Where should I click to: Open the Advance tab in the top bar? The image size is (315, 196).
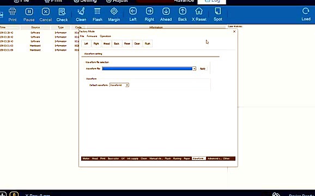184,1
